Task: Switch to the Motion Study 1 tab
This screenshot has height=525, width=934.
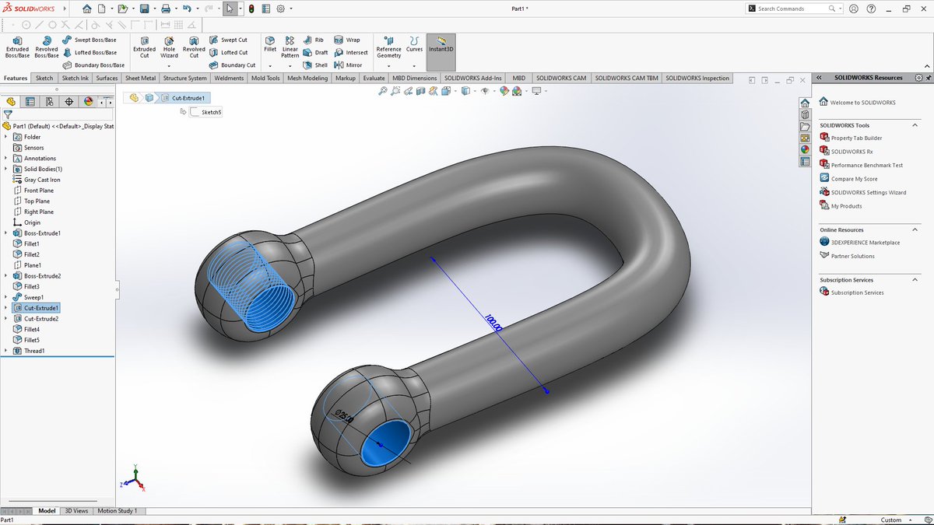Action: pos(117,511)
